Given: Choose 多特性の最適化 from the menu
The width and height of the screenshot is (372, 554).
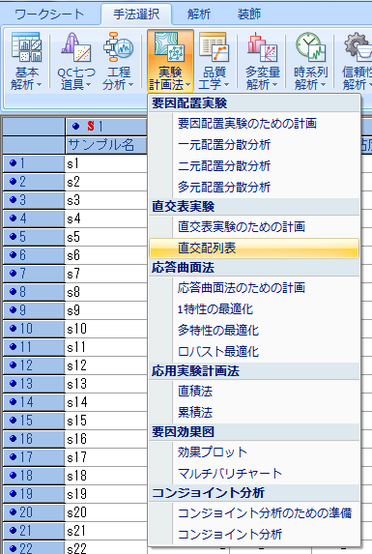Looking at the screenshot, I should click(x=254, y=330).
